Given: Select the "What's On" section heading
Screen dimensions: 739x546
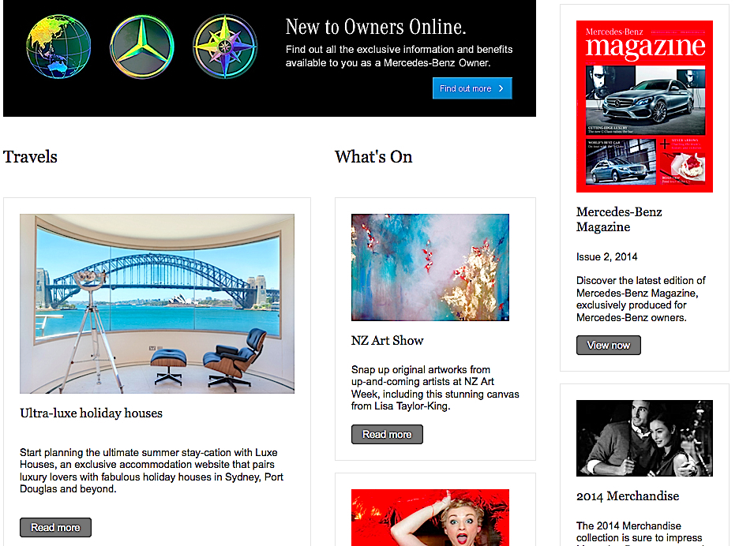Looking at the screenshot, I should pos(373,157).
